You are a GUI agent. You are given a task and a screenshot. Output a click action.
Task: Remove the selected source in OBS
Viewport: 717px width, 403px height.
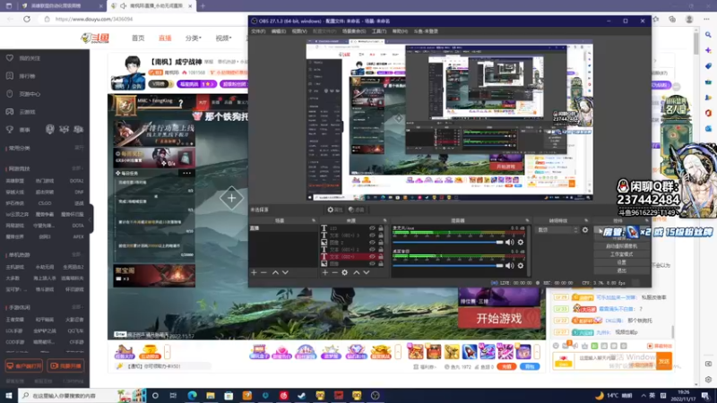pos(334,272)
